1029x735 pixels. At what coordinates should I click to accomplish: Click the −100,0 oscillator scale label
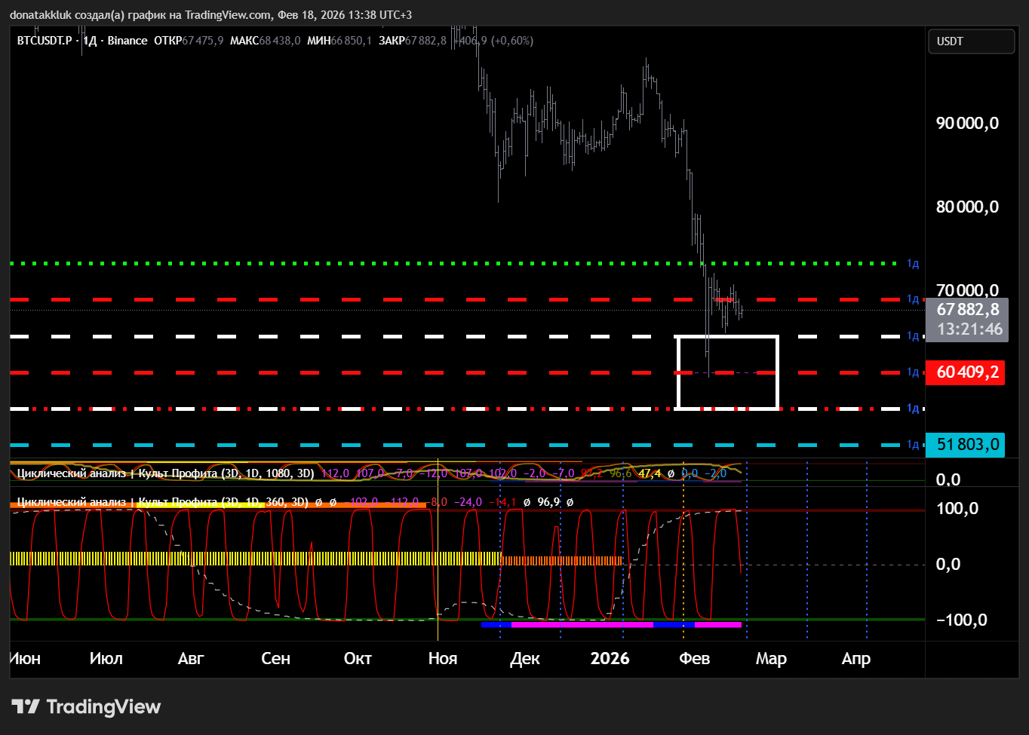[x=961, y=620]
